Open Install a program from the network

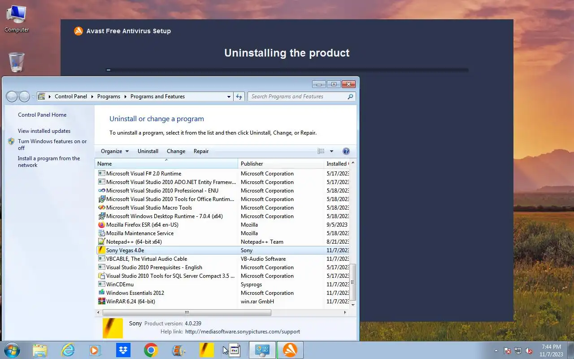(x=49, y=162)
